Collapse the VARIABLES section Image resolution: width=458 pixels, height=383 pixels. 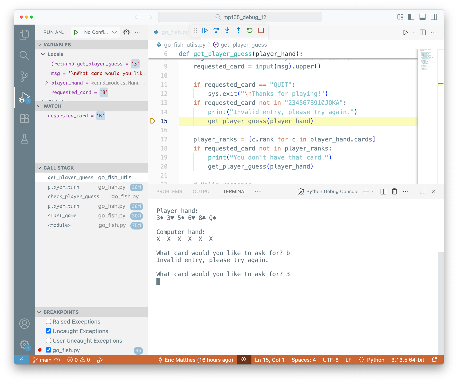point(39,44)
